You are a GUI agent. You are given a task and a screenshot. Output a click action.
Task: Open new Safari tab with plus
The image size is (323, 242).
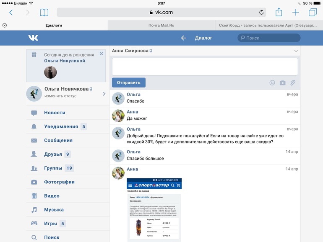click(x=296, y=13)
